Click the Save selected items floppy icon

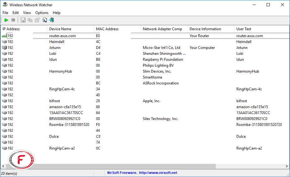click(x=23, y=20)
